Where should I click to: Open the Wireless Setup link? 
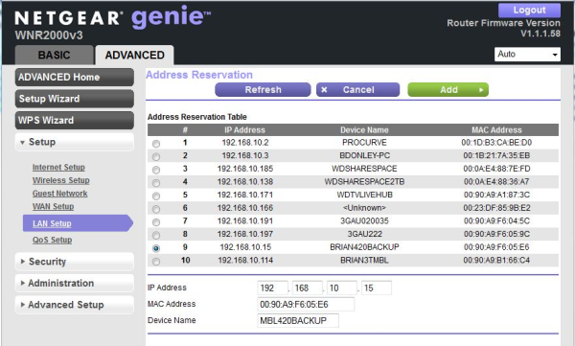click(x=61, y=180)
